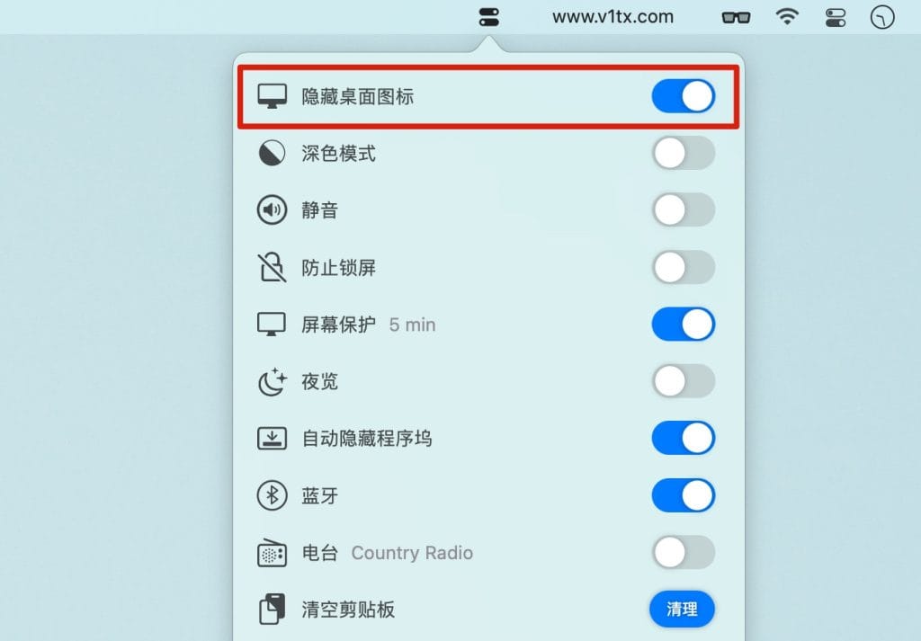Click the www.v1tx.com menu bar text
This screenshot has width=921, height=641.
[x=613, y=17]
